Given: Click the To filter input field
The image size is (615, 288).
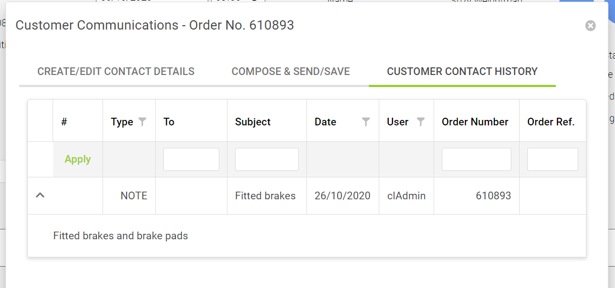Looking at the screenshot, I should (x=191, y=159).
